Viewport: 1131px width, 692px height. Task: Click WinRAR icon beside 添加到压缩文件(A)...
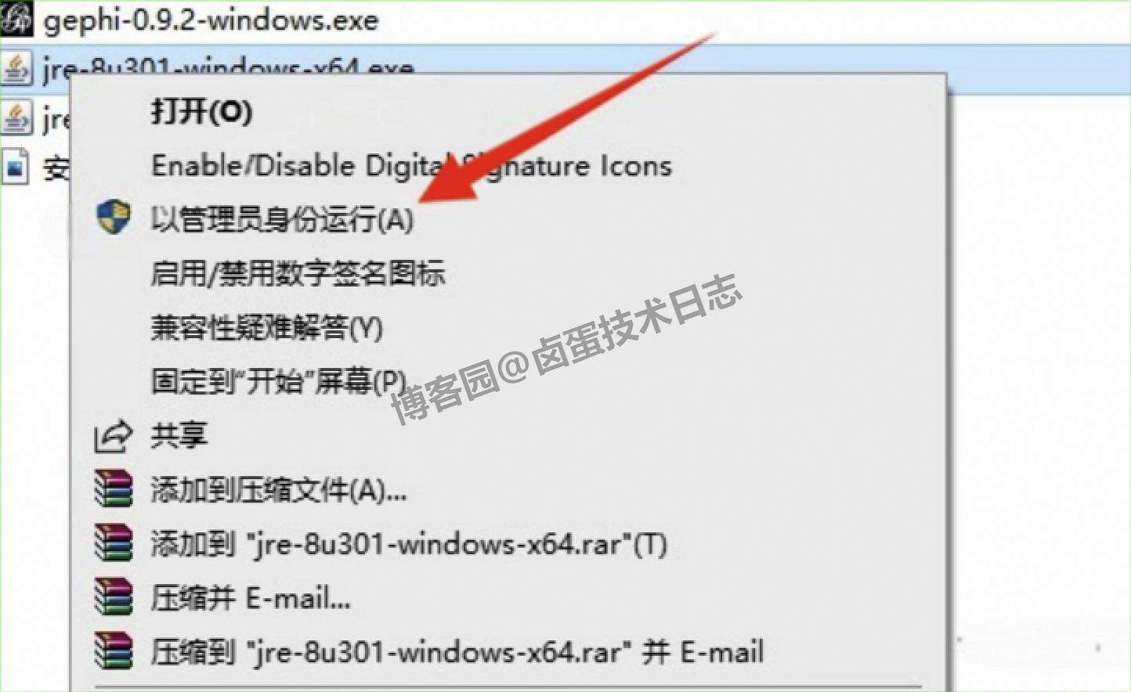pyautogui.click(x=114, y=489)
